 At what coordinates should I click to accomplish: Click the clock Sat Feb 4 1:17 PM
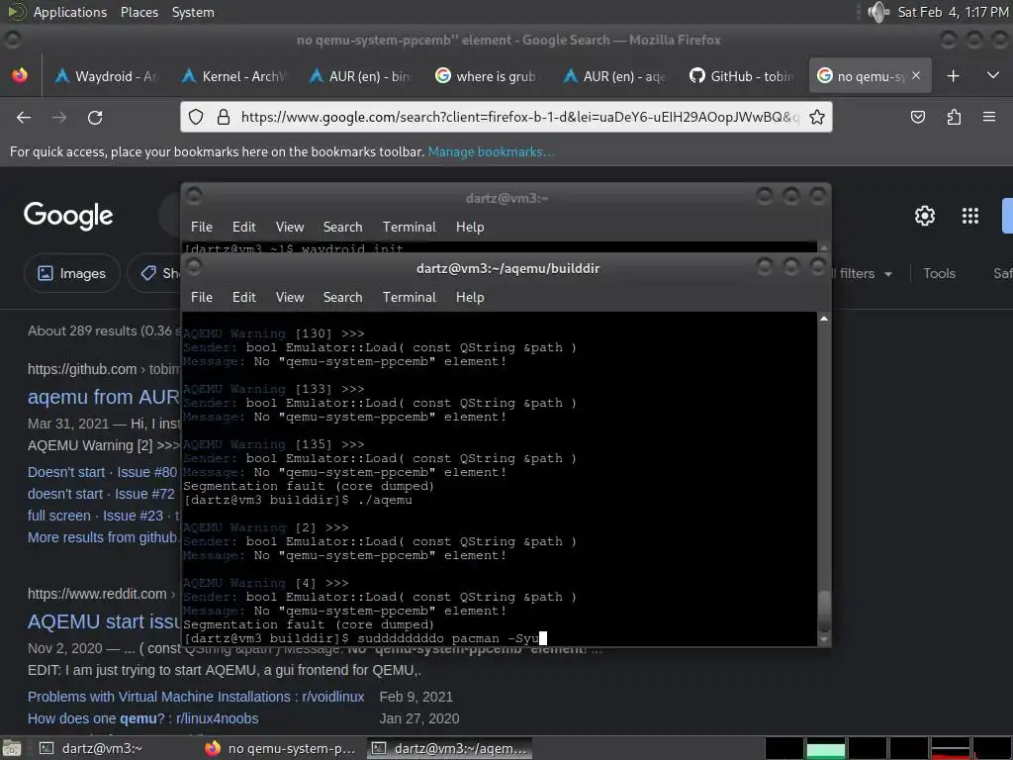[953, 12]
